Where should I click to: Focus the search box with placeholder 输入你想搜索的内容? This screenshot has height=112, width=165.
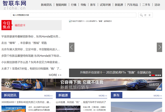73,15
